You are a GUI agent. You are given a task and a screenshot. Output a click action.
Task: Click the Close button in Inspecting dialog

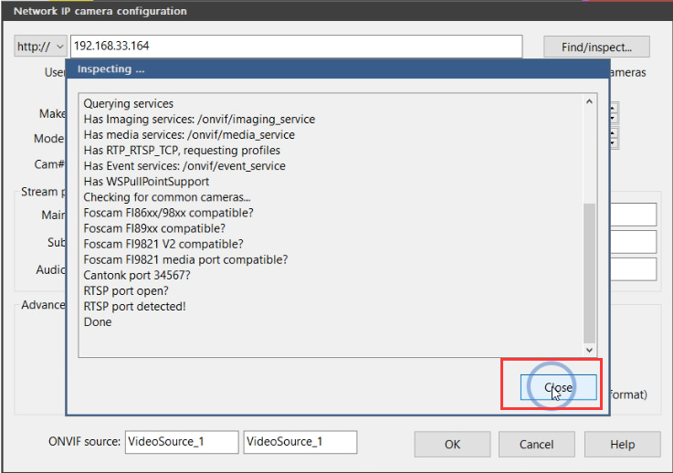558,387
